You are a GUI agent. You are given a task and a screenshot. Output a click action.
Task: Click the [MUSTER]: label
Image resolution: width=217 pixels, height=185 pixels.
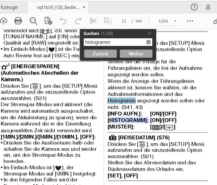(x=121, y=127)
